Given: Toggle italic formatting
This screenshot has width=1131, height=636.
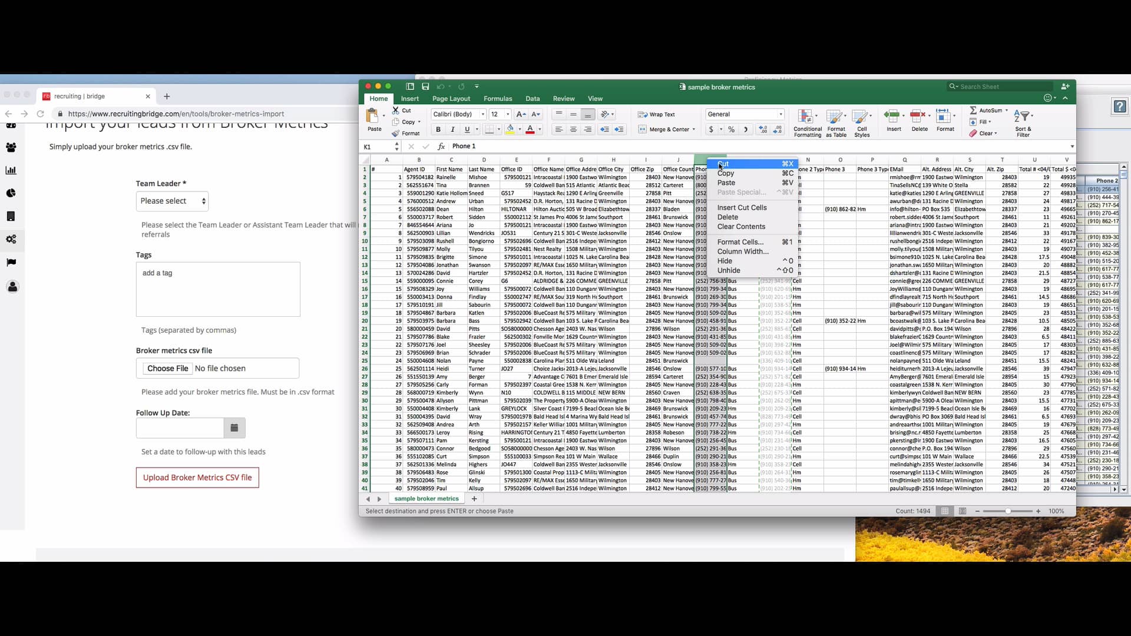Looking at the screenshot, I should (452, 130).
